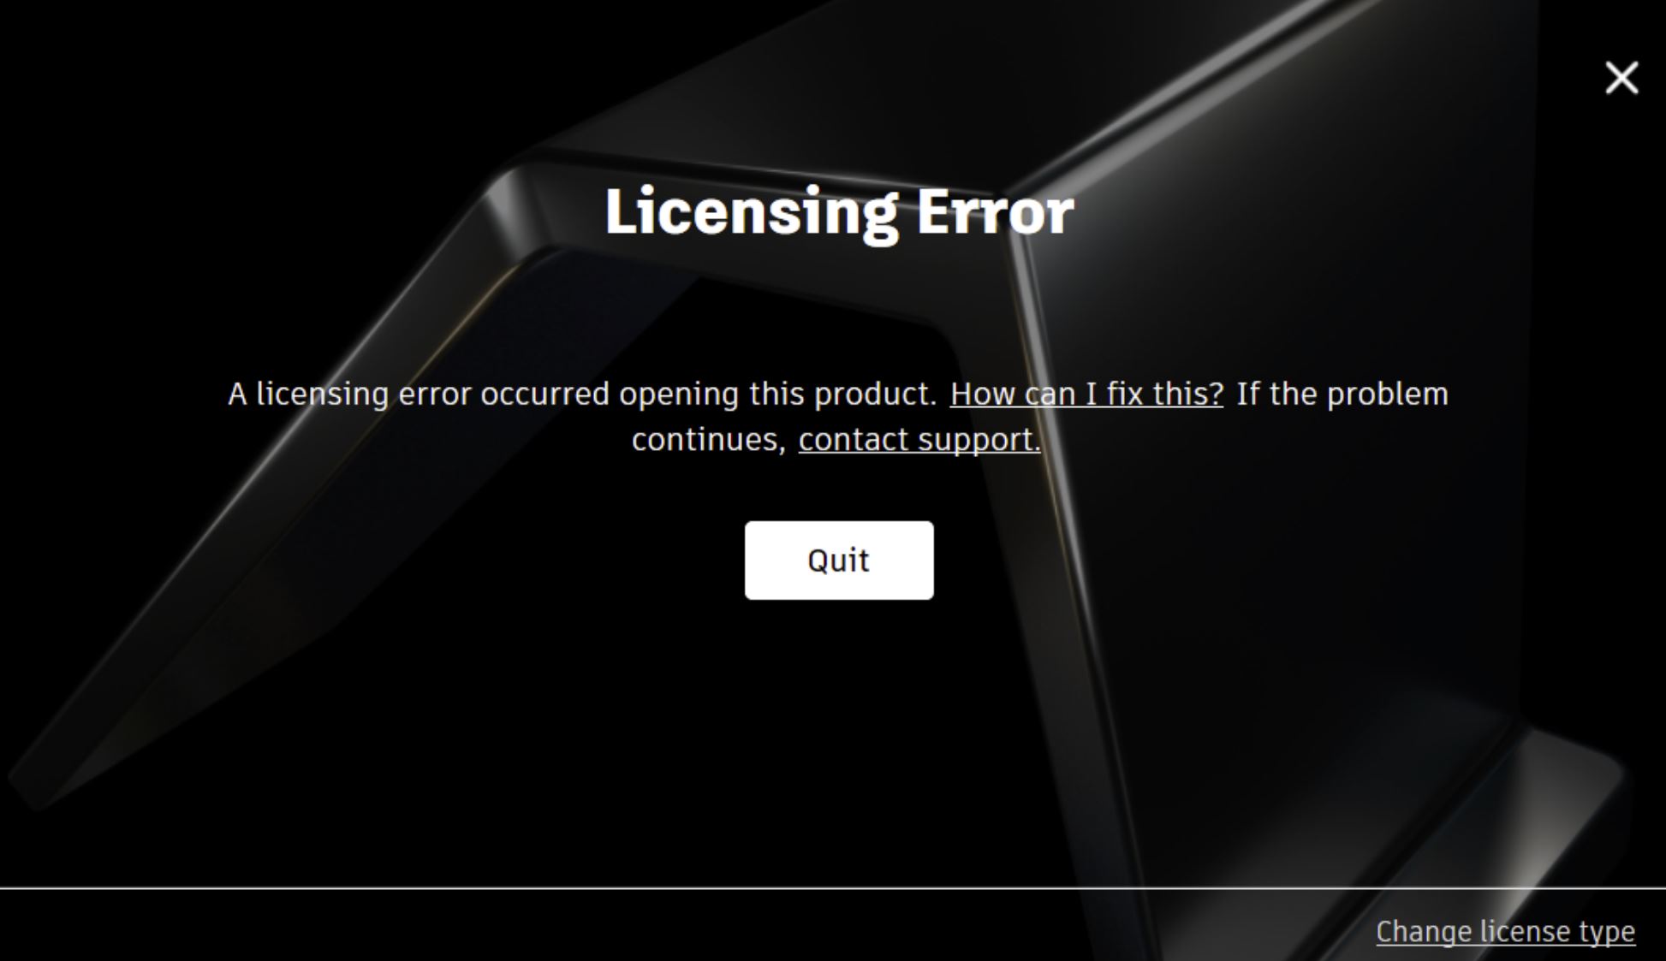This screenshot has height=961, width=1666.
Task: Quit the application from the error screen
Action: [839, 561]
